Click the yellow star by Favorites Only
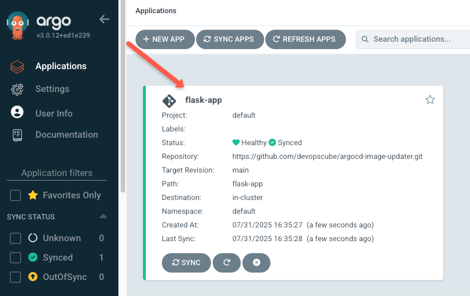This screenshot has width=470, height=296. [33, 195]
